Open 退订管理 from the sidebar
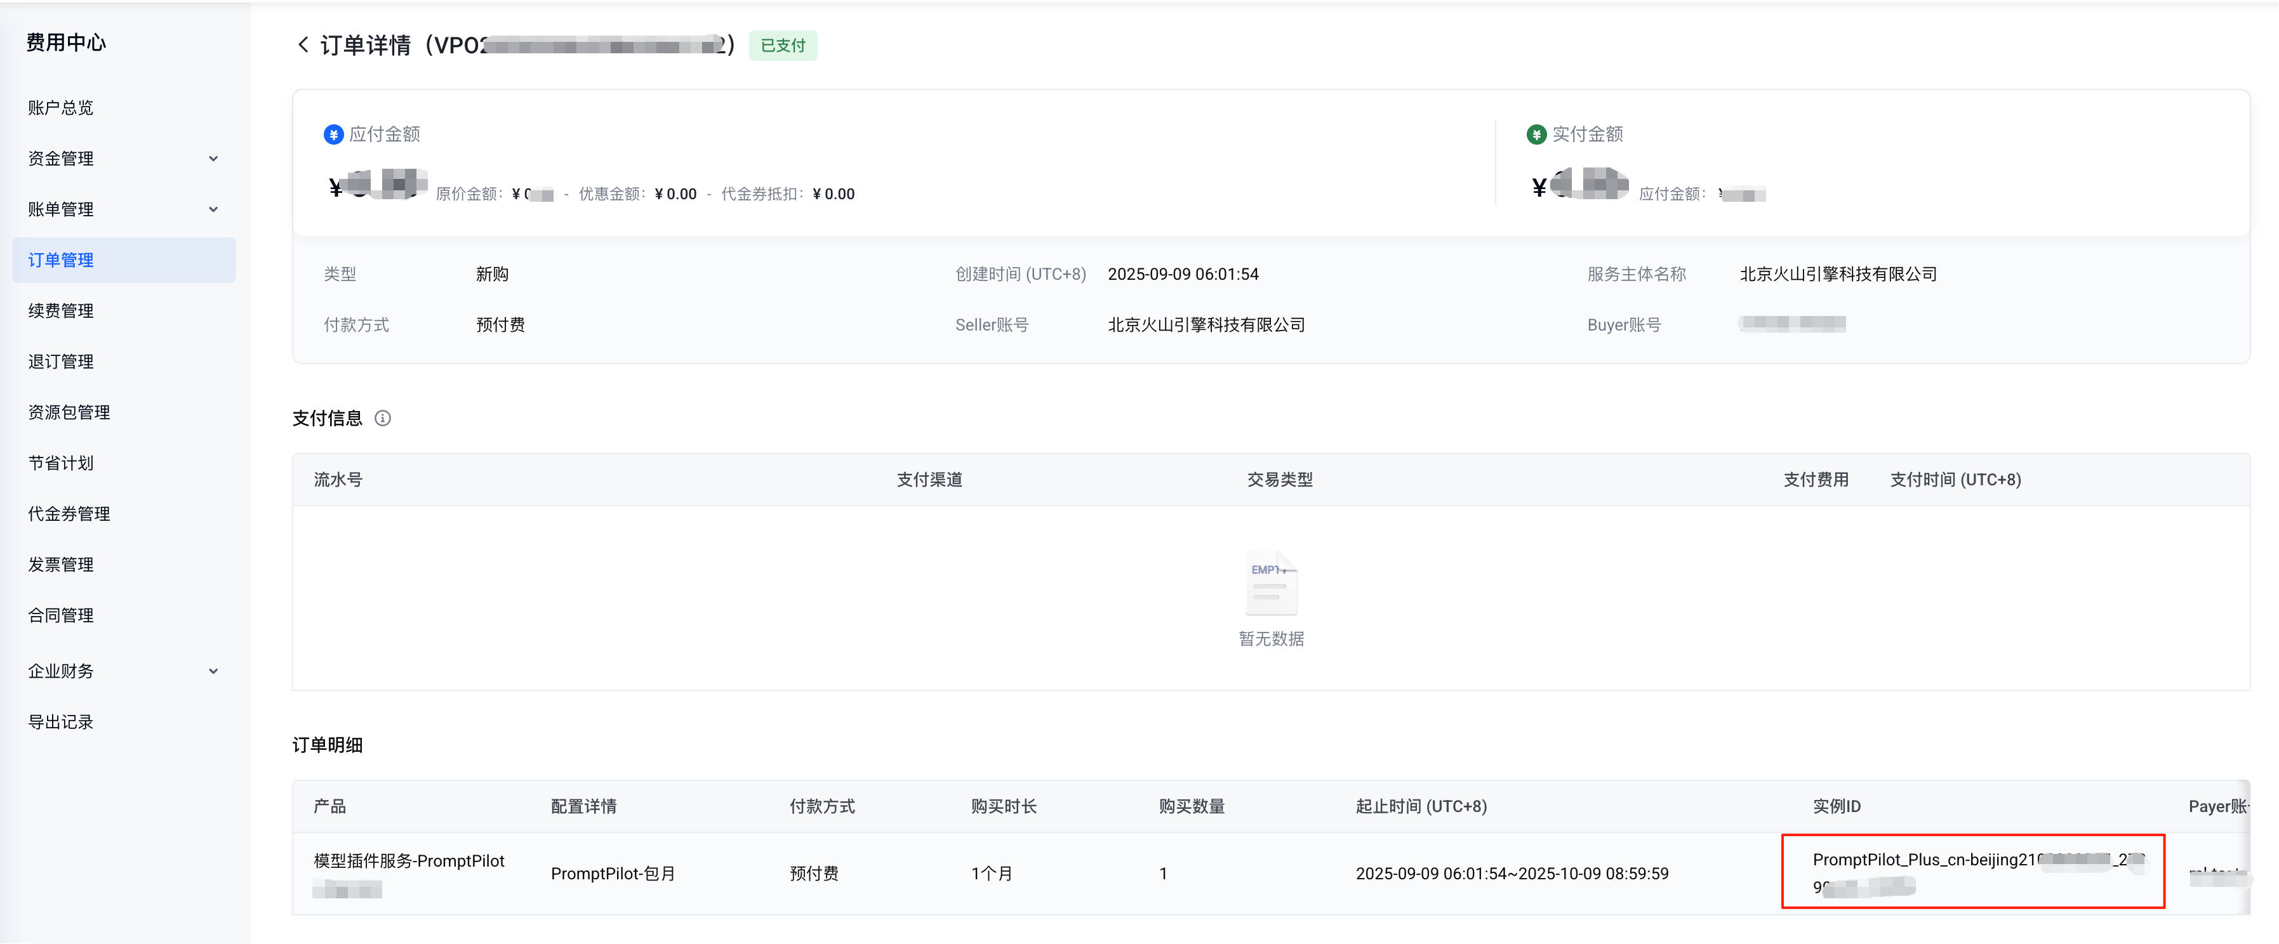2279x944 pixels. pyautogui.click(x=60, y=362)
